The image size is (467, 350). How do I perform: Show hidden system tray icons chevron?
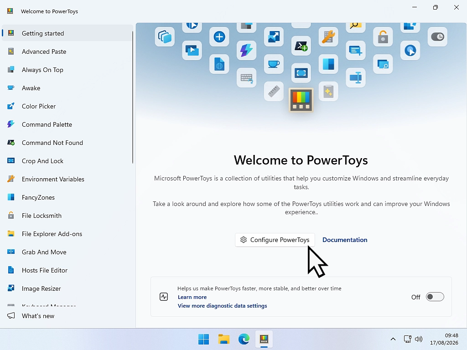click(x=393, y=339)
